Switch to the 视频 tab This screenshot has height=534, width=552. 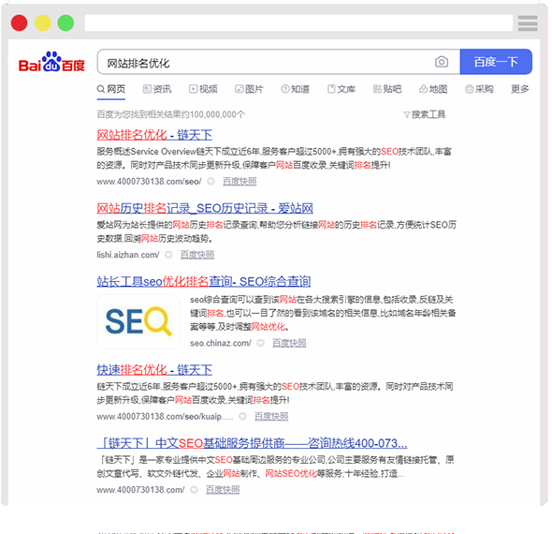point(203,89)
